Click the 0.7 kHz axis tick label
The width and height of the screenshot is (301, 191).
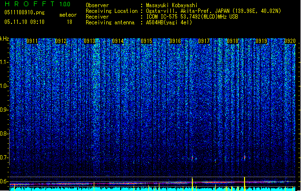4,158
